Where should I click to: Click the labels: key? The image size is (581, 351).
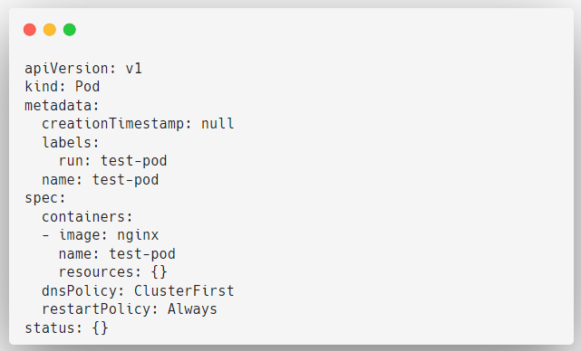click(x=71, y=142)
